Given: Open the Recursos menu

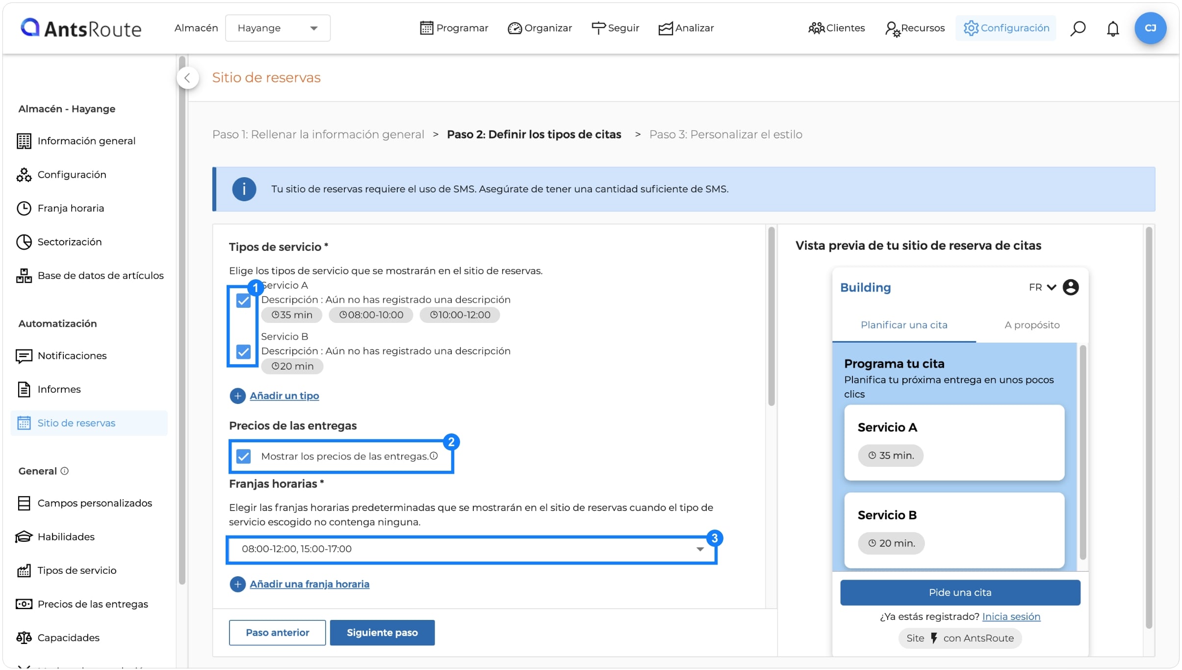Looking at the screenshot, I should (x=915, y=28).
